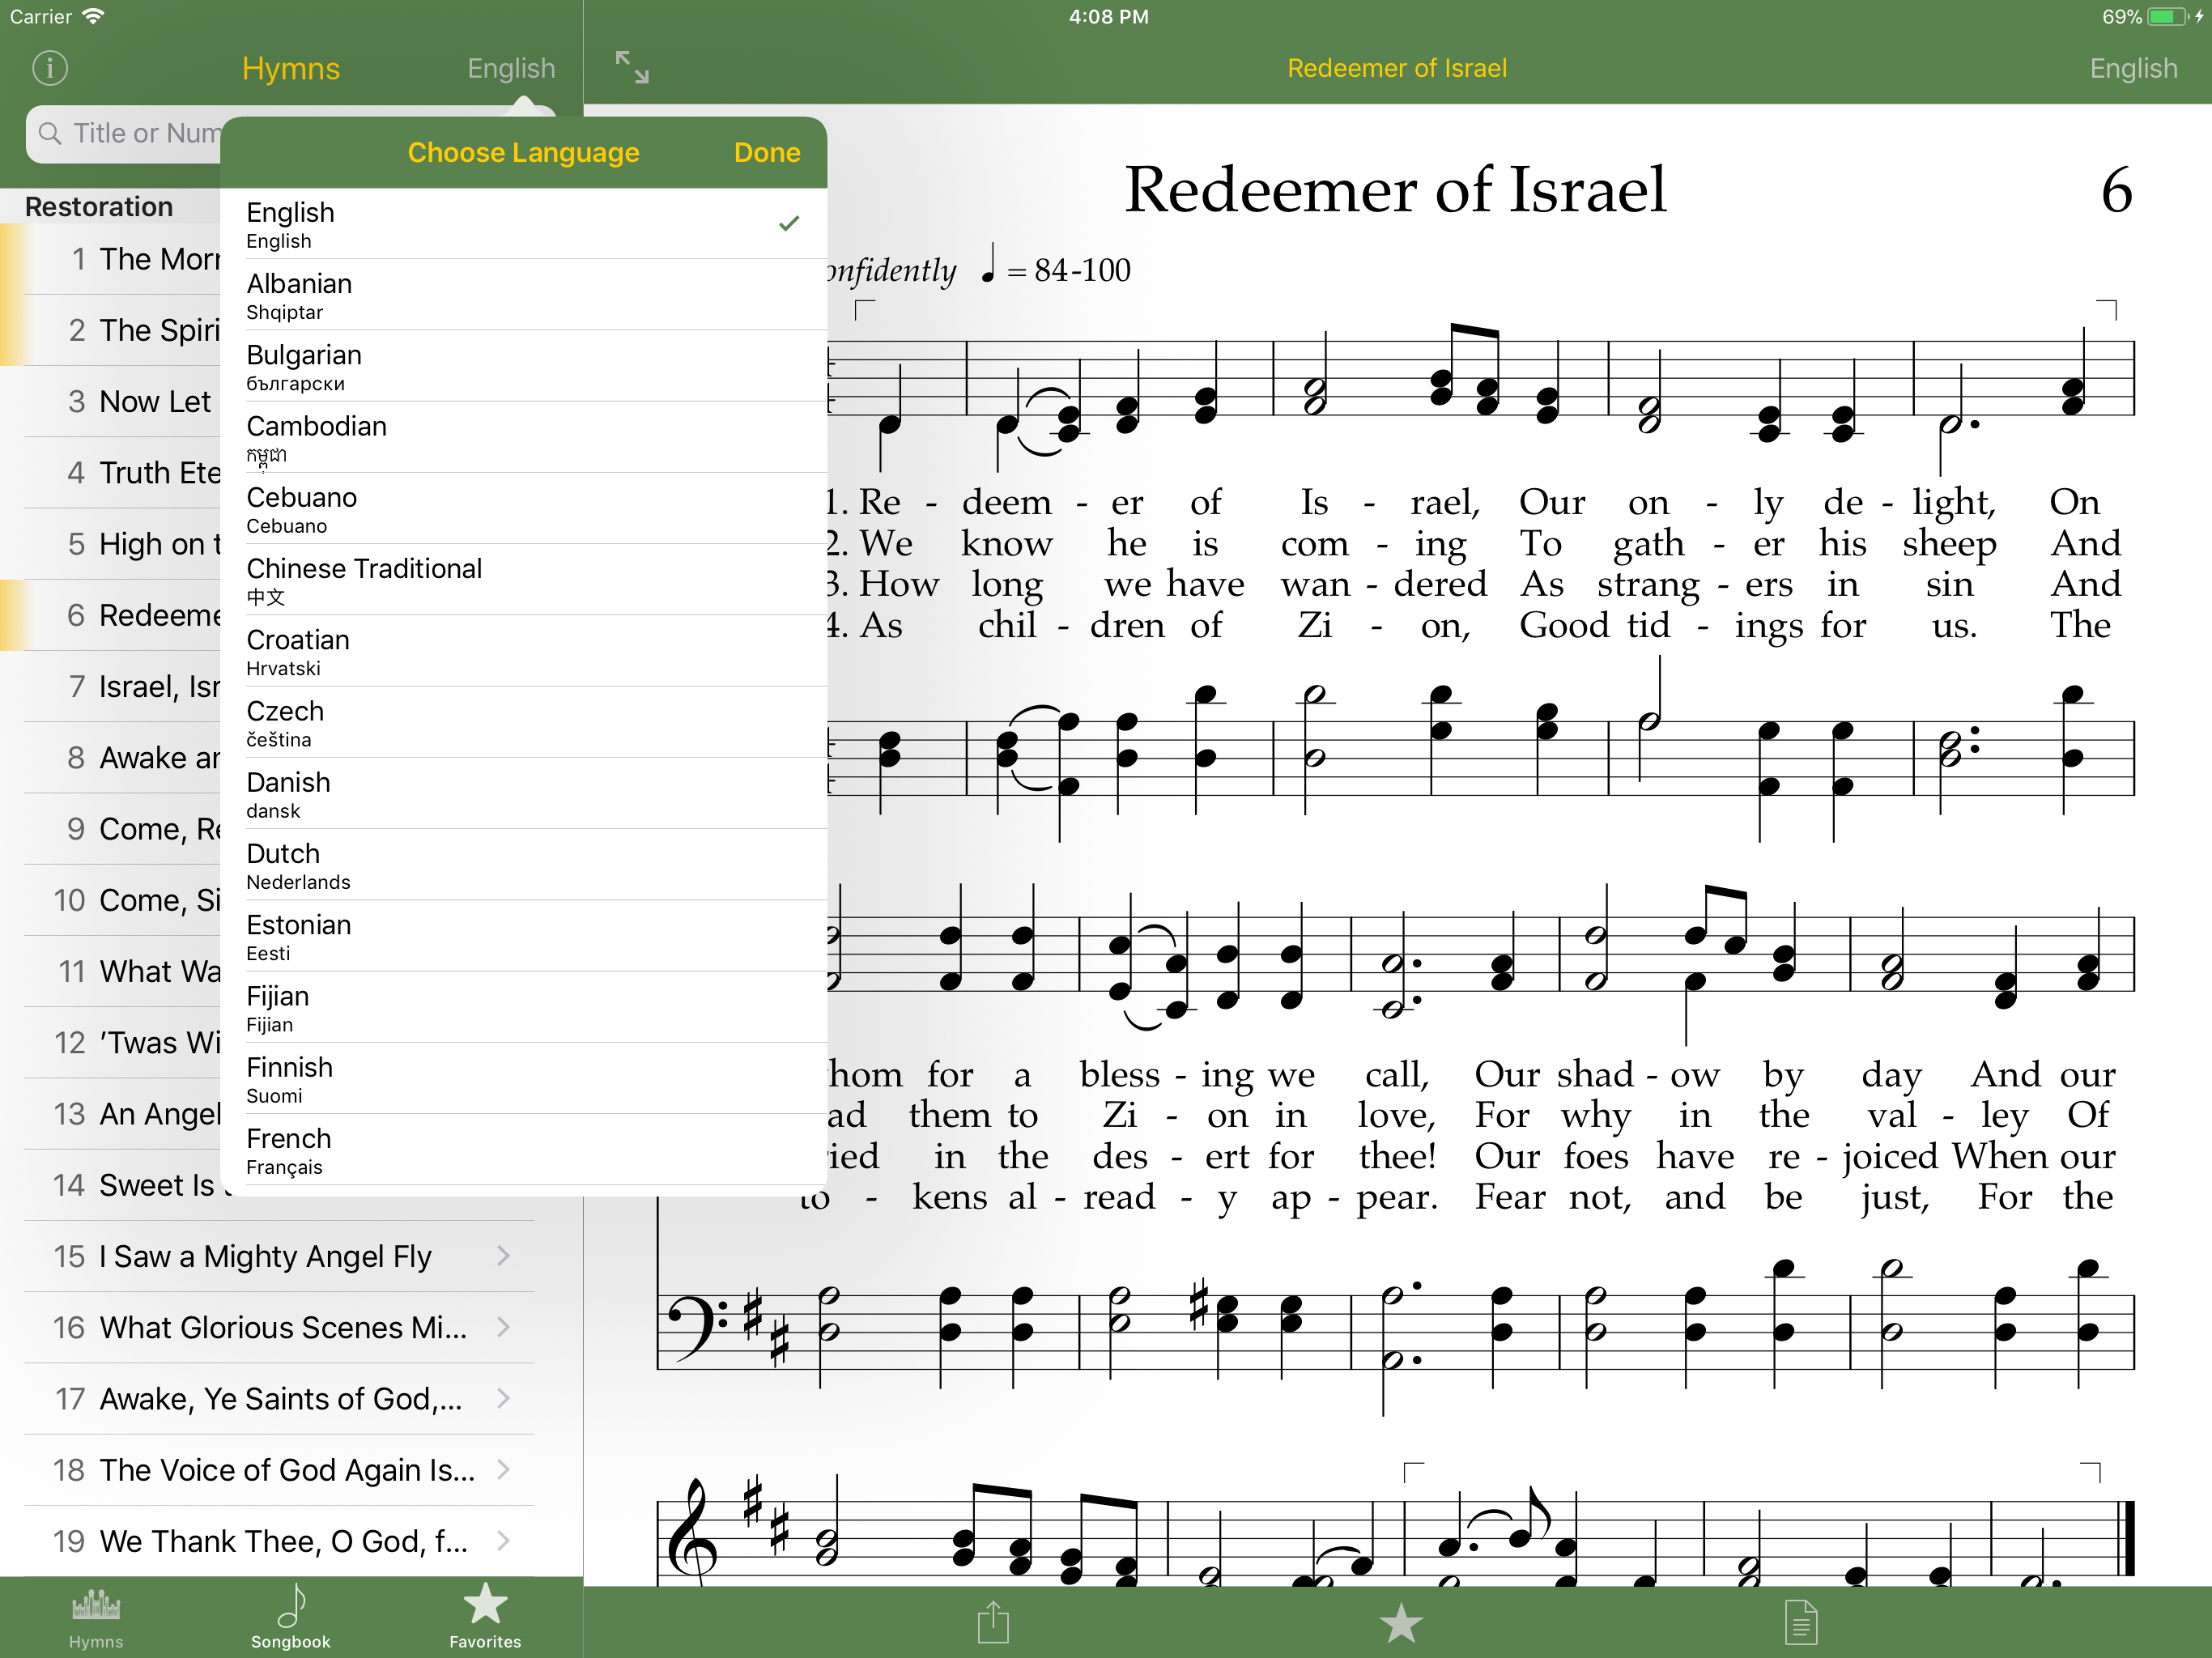Open the Favorites tab
Viewport: 2212px width, 1658px height.
[485, 1615]
